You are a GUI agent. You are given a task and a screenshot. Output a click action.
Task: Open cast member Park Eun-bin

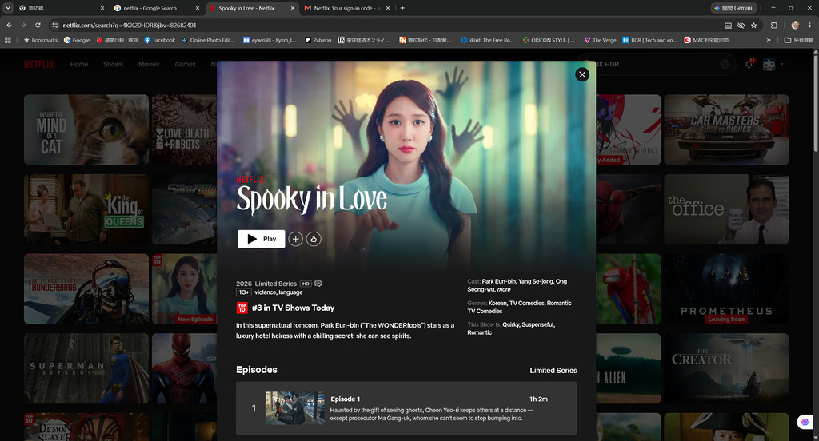(x=499, y=281)
